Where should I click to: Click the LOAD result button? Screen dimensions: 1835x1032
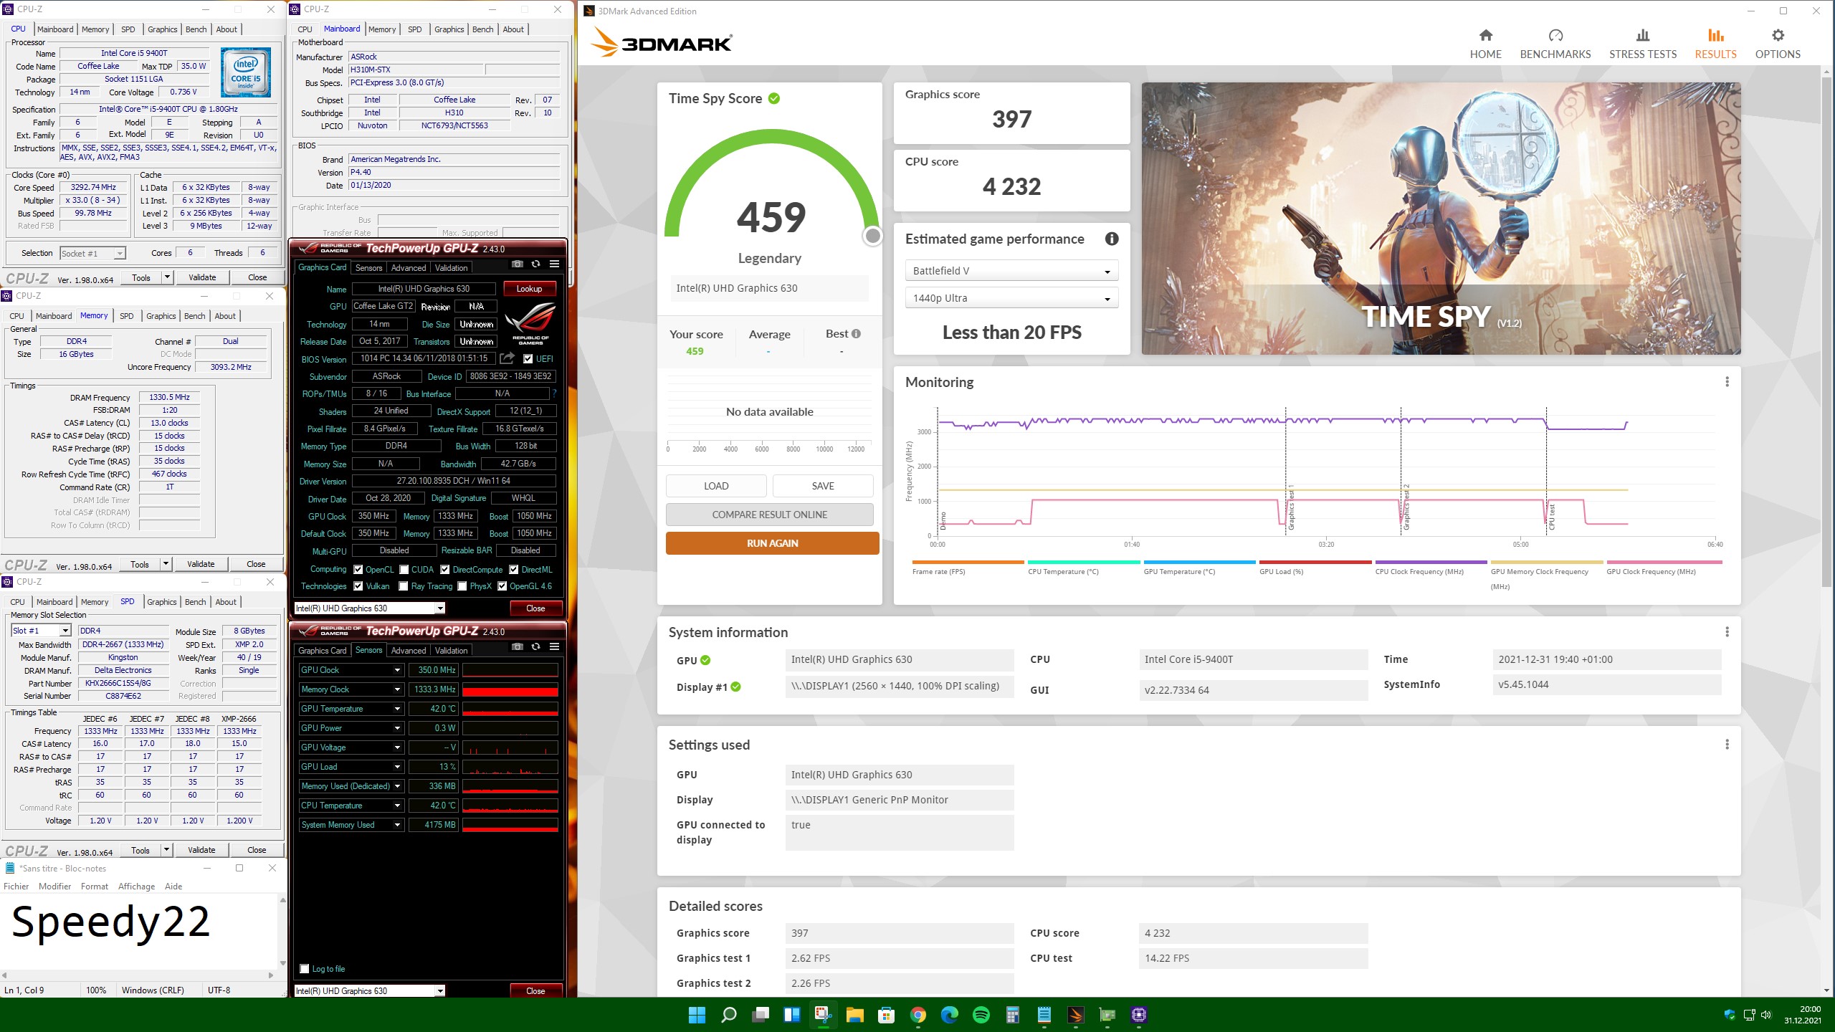[x=715, y=486]
